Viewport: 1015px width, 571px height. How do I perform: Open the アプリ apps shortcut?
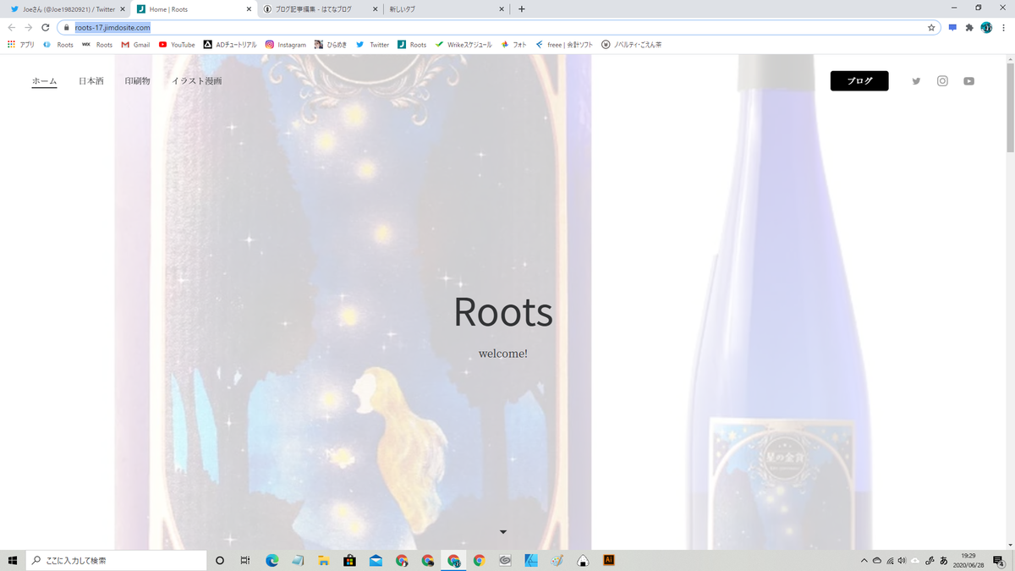(x=21, y=45)
